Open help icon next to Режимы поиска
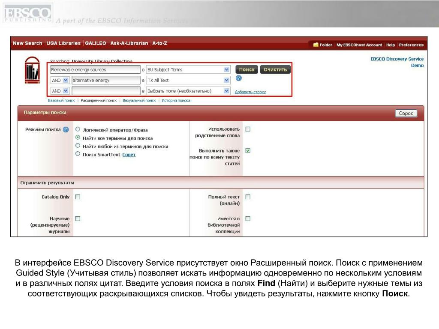 point(66,129)
